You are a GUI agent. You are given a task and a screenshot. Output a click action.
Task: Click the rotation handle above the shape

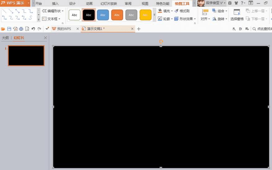(x=161, y=42)
